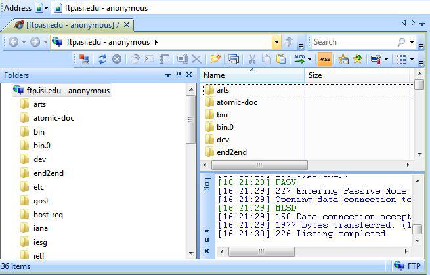The image size is (430, 275).
Task: Pin the Log panel
Action: tap(207, 240)
